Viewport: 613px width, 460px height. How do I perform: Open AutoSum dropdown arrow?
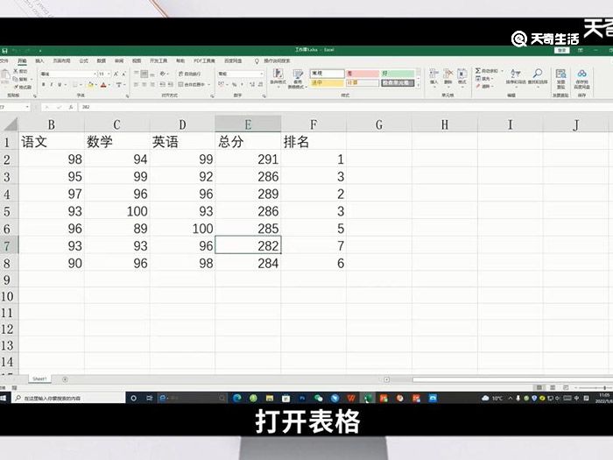pos(502,71)
